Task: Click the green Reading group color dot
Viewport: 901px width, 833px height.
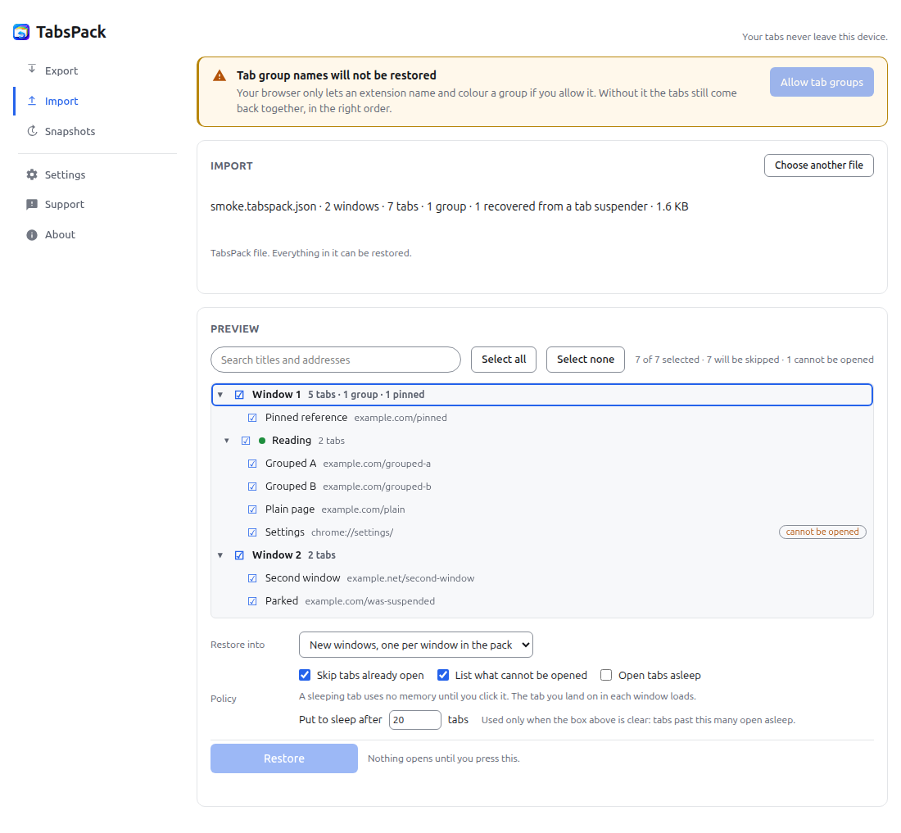Action: (262, 441)
